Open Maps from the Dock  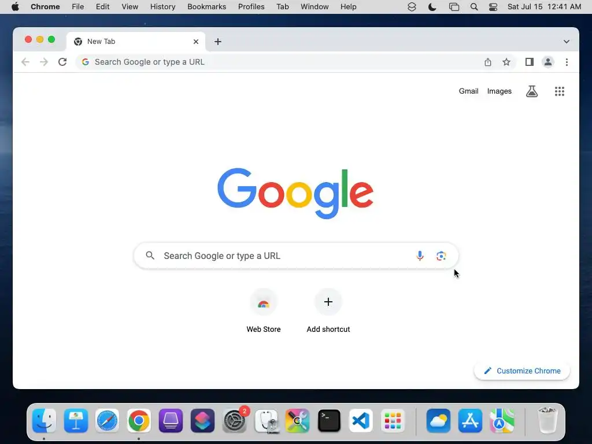(502, 420)
